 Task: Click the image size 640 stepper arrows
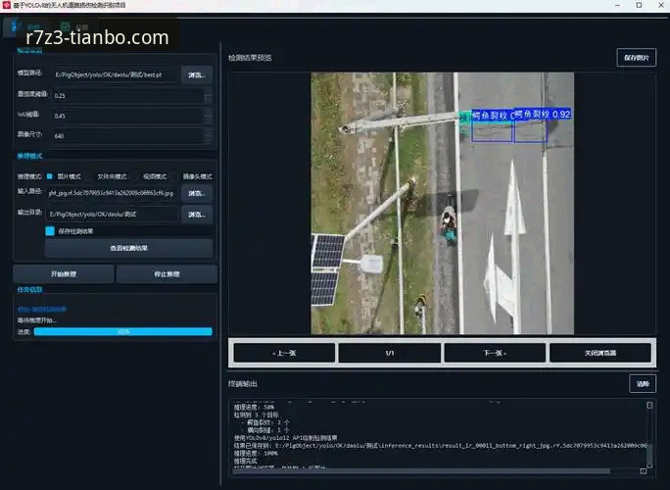(208, 135)
